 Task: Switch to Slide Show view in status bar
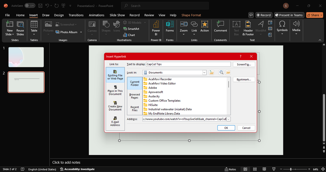(274, 169)
